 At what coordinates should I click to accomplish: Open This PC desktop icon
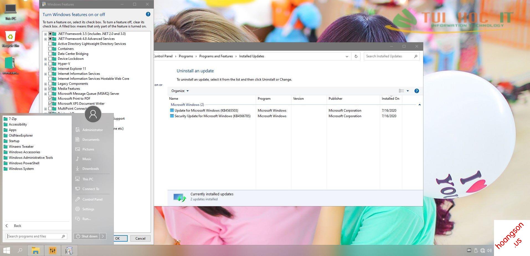(11, 12)
